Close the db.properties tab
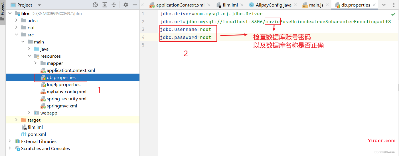Viewport: 399px width, 156px height. [374, 5]
